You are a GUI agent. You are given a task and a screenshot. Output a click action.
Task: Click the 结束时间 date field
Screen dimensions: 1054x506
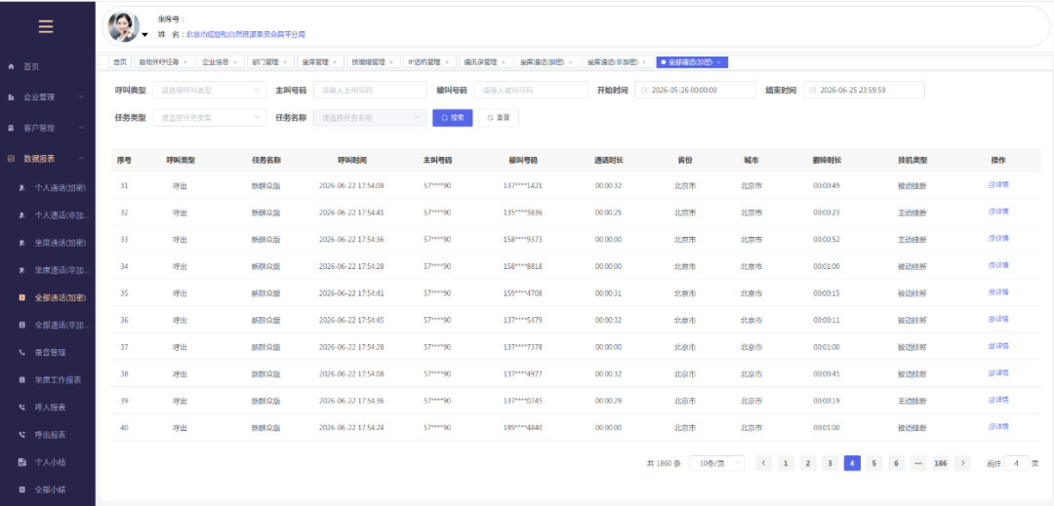click(x=864, y=90)
